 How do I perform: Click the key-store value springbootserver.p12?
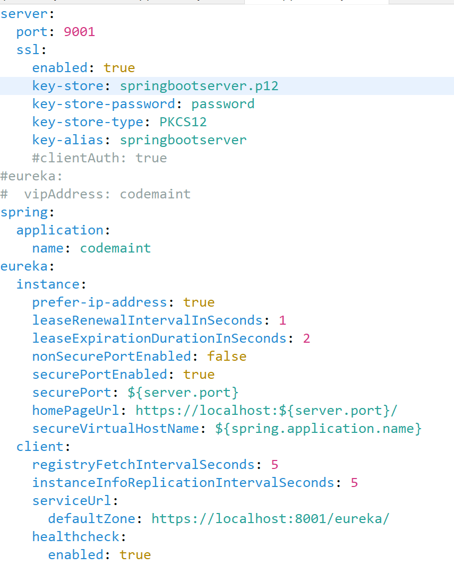click(199, 85)
